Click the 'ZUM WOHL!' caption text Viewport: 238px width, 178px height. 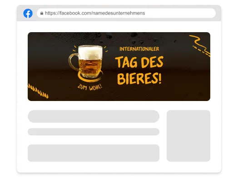(90, 87)
